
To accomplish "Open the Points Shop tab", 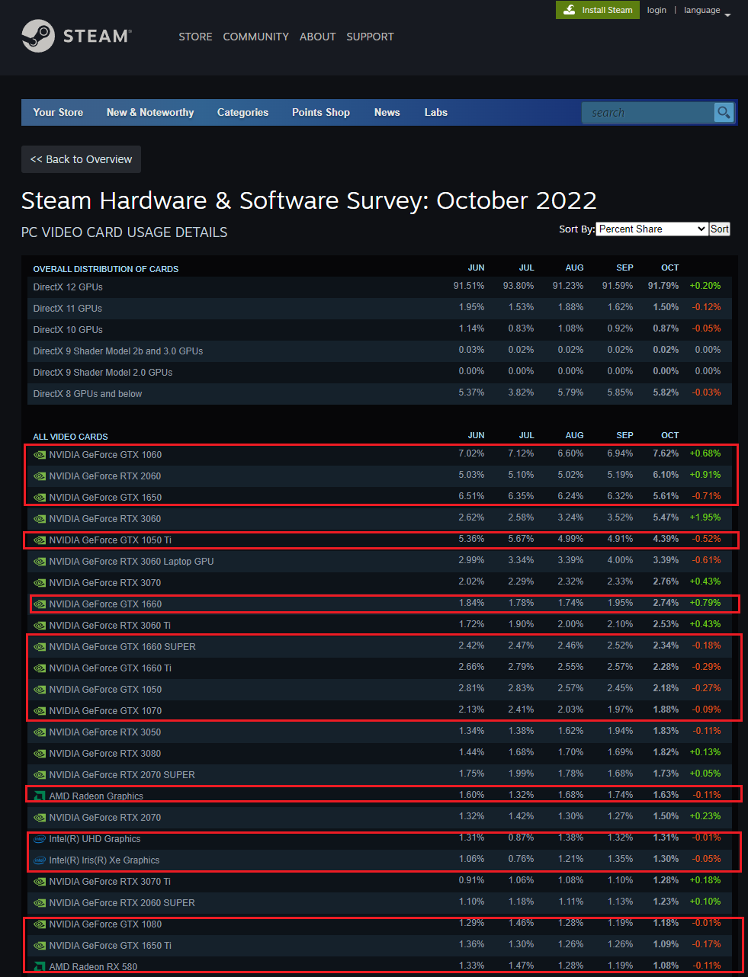I will 321,112.
